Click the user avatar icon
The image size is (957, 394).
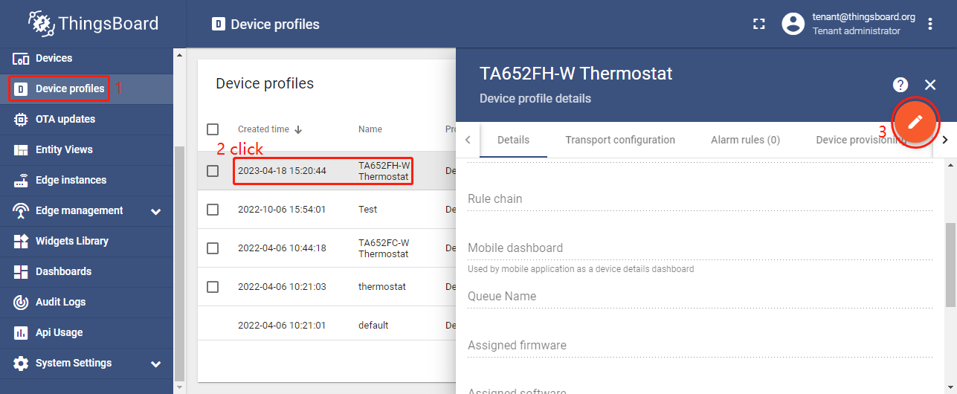point(793,24)
